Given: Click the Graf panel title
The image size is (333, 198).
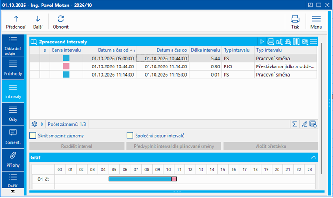Looking at the screenshot, I should click(x=36, y=157).
